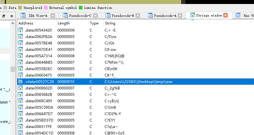This screenshot has height=135, width=254.
Task: Click the Hex View tab icon
Action: pos(238,16)
